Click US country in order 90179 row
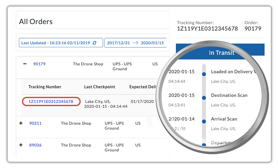This screenshot has width=278, height=168. [155, 64]
